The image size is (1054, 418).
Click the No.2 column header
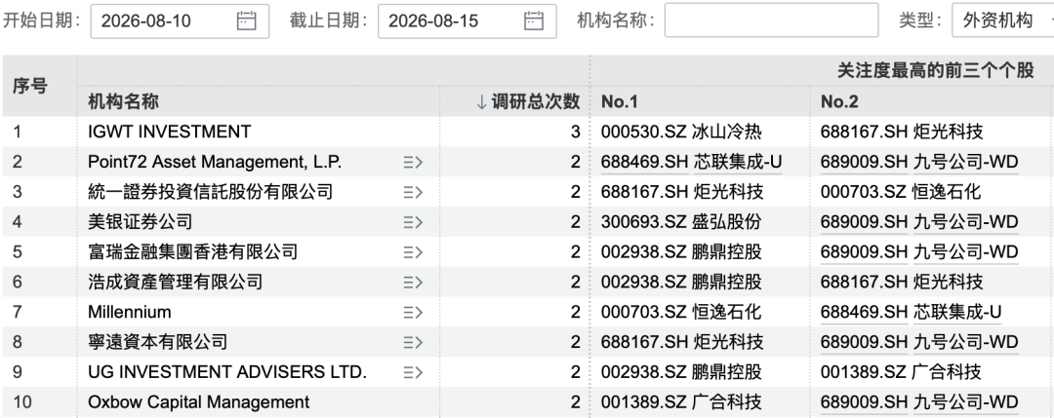pyautogui.click(x=839, y=102)
